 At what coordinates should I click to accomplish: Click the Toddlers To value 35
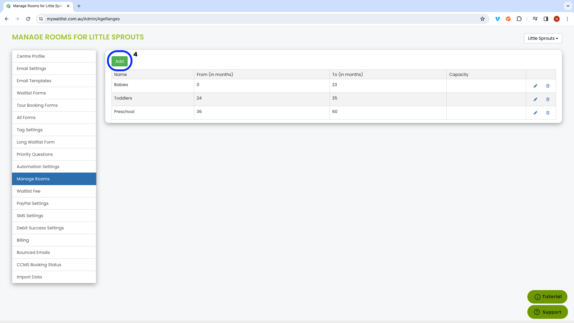335,98
